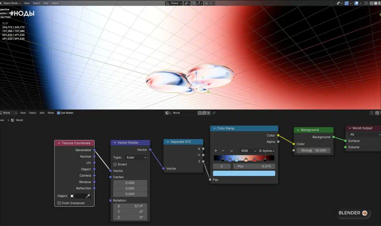This screenshot has width=381, height=226.
Task: Click the Strength 50.000 field in Background node
Action: pyautogui.click(x=313, y=151)
